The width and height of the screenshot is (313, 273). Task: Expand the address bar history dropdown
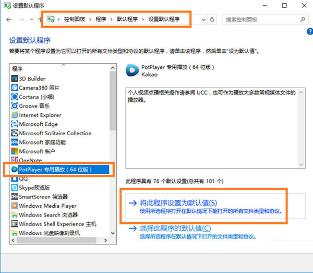[203, 19]
